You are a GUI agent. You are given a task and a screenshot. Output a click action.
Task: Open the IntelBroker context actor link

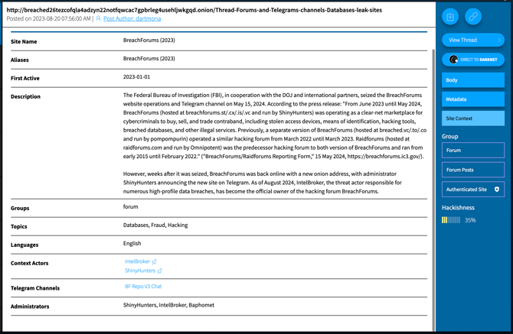tap(137, 261)
